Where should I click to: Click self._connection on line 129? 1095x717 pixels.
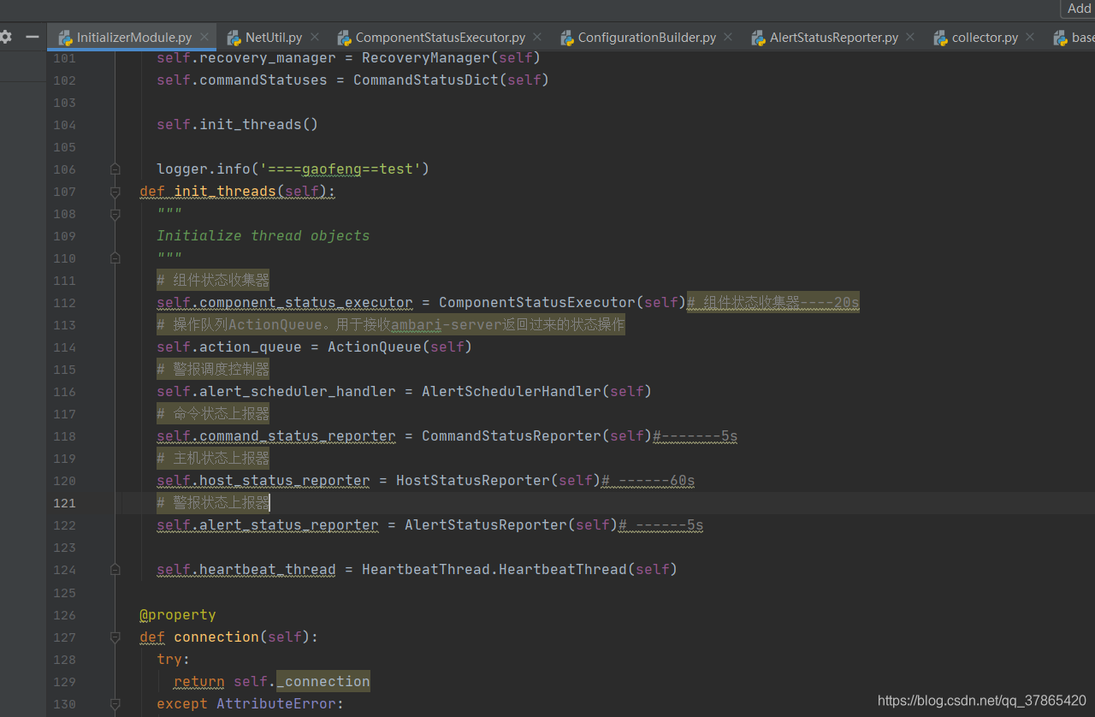click(302, 682)
